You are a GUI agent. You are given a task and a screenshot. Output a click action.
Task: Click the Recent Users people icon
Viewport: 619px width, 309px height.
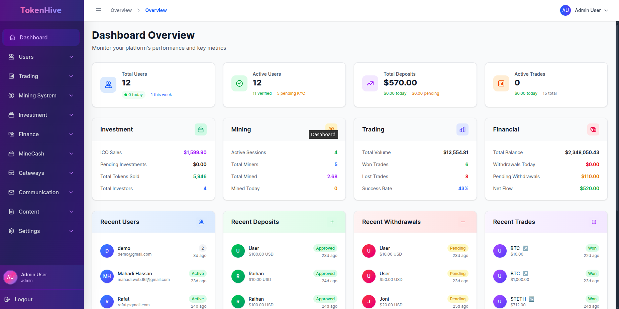click(x=201, y=222)
